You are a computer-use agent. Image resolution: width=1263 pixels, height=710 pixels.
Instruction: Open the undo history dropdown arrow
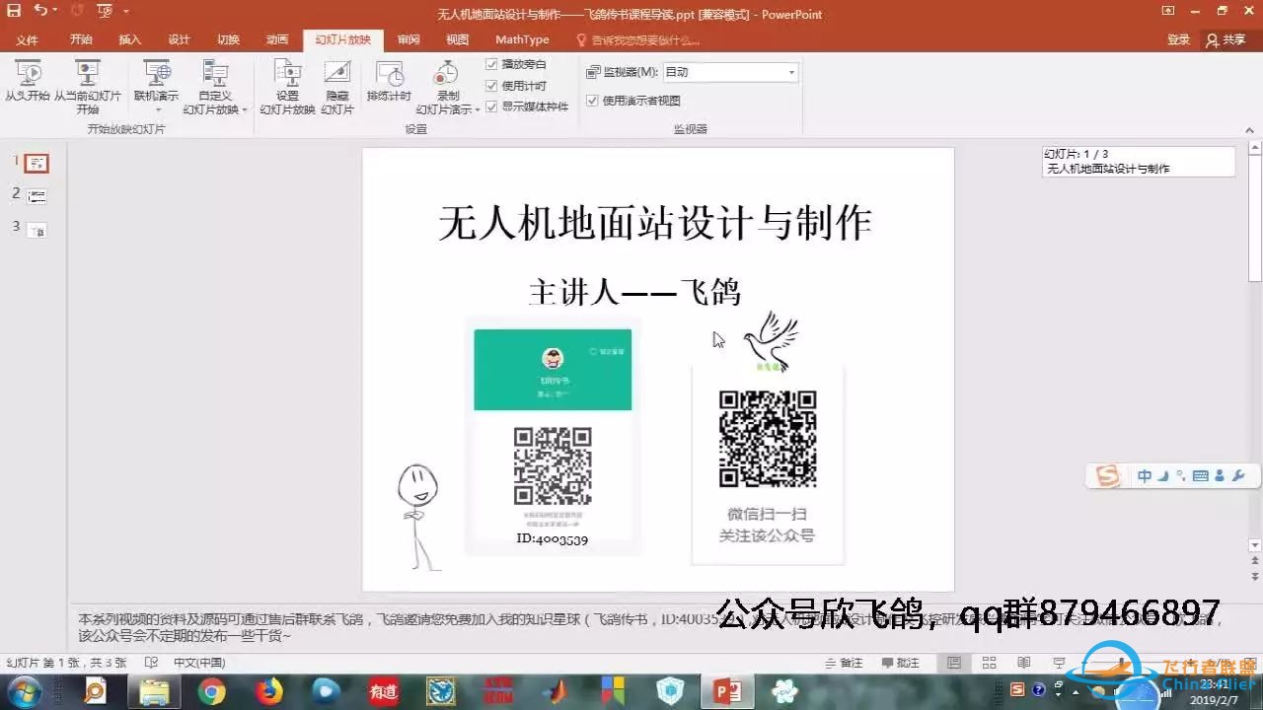[x=55, y=11]
